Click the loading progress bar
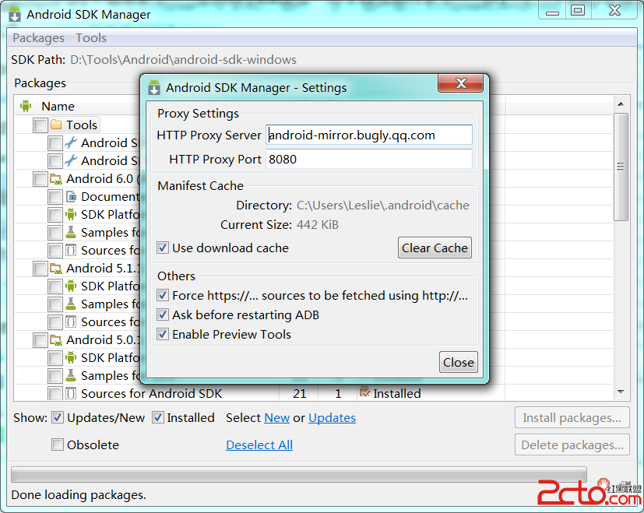This screenshot has height=513, width=644. (299, 474)
